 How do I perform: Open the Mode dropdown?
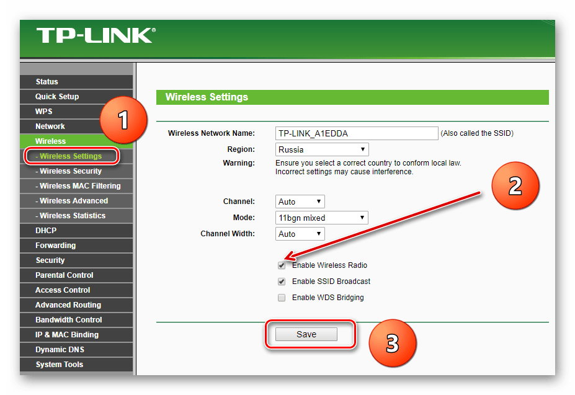321,218
